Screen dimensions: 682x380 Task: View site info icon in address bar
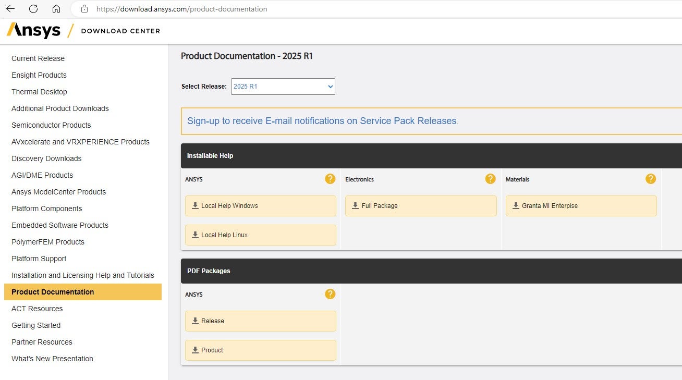[84, 9]
